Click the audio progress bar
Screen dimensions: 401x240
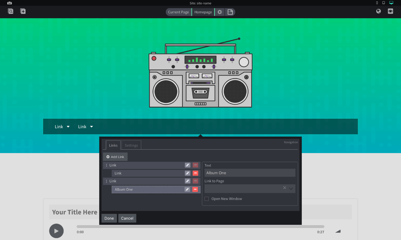[200, 226]
